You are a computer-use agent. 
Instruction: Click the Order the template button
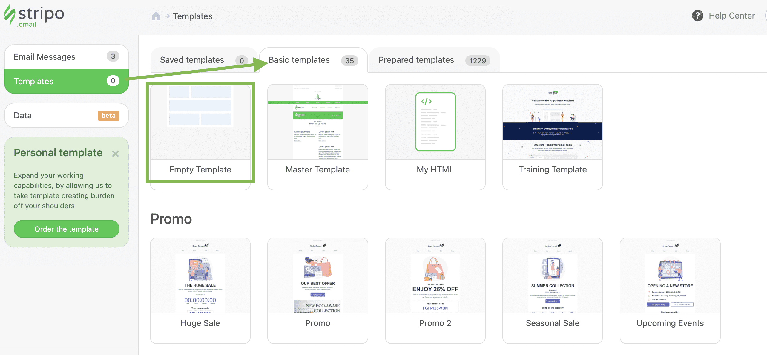point(66,229)
